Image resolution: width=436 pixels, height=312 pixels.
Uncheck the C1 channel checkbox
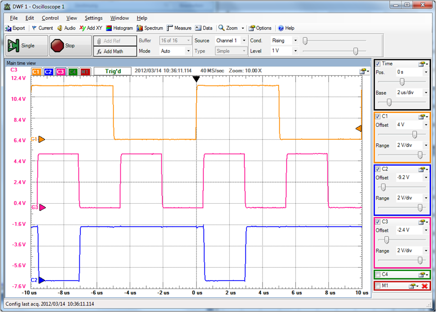click(378, 117)
